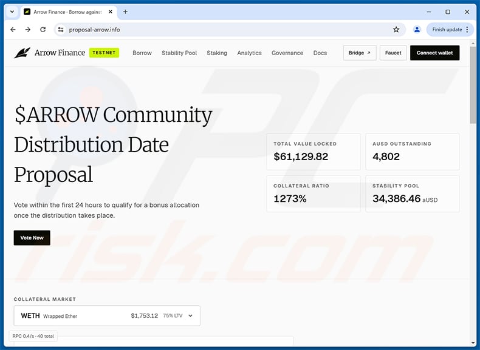Open site information icon in address bar

(61, 30)
